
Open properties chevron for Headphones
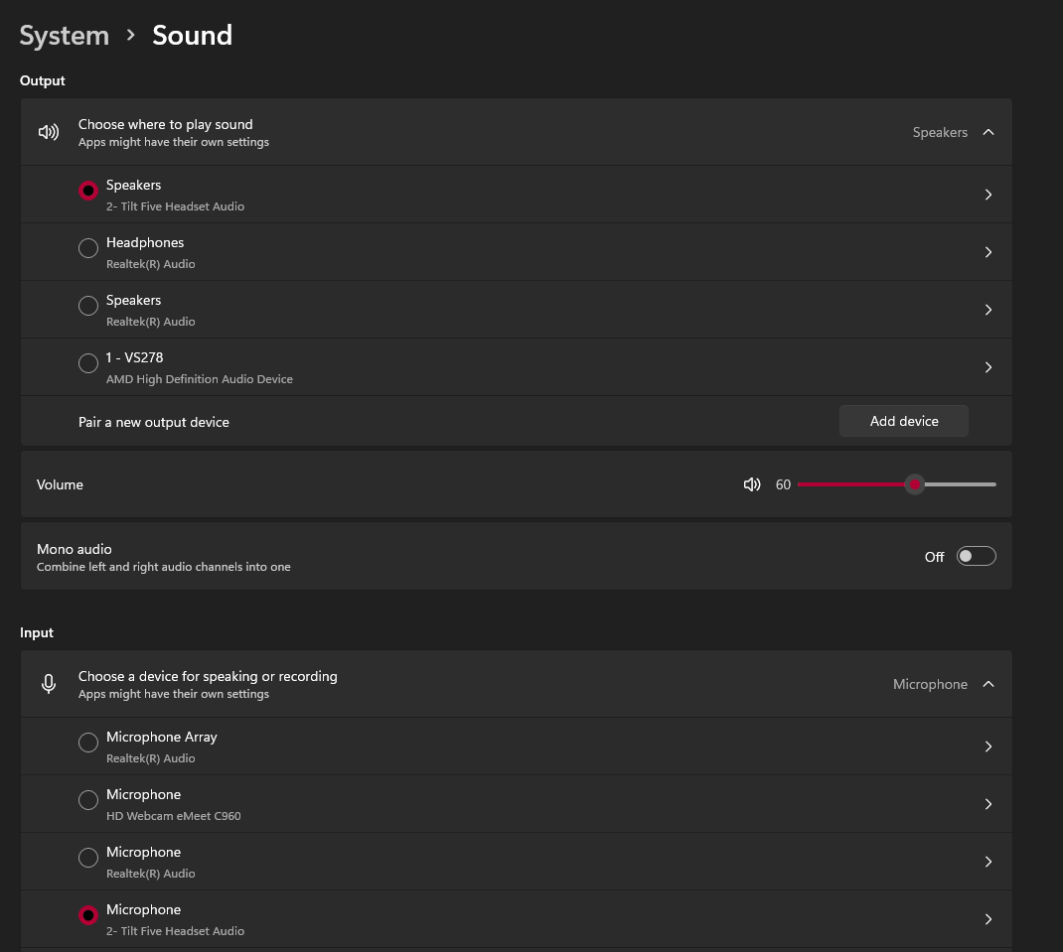(x=988, y=252)
